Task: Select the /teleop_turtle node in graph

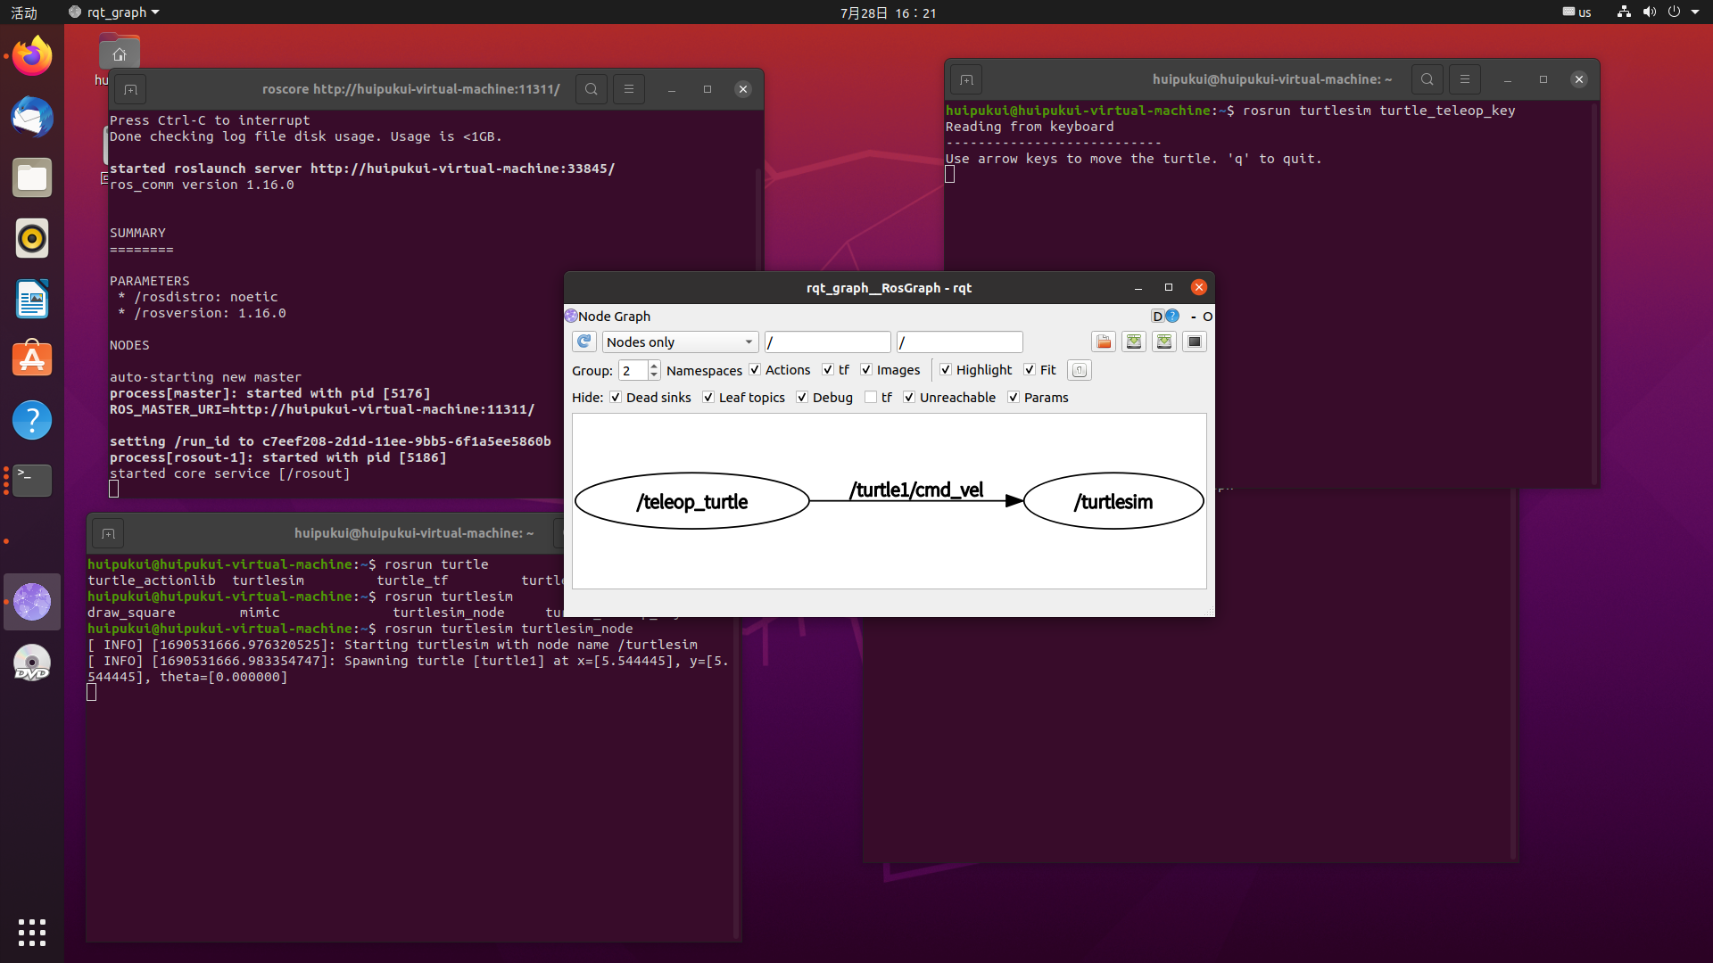Action: [692, 501]
